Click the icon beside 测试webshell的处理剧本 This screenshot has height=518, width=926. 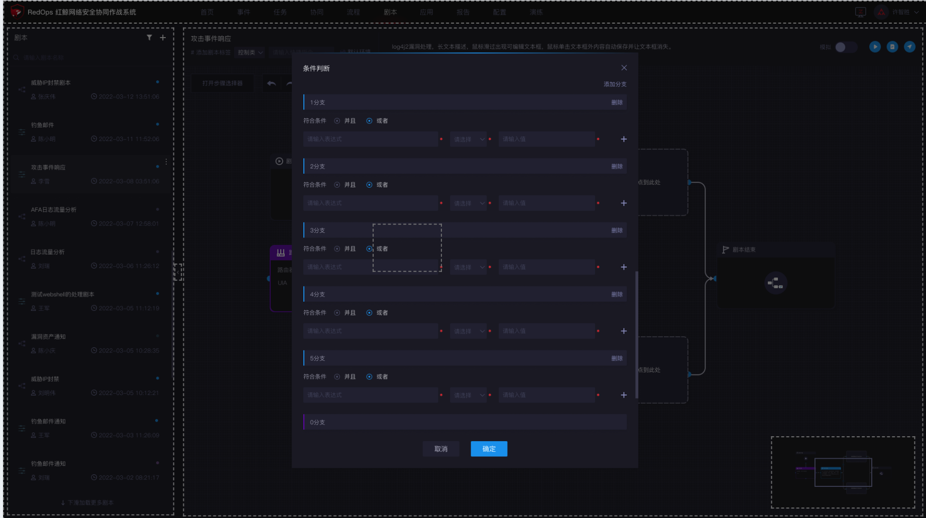point(22,301)
